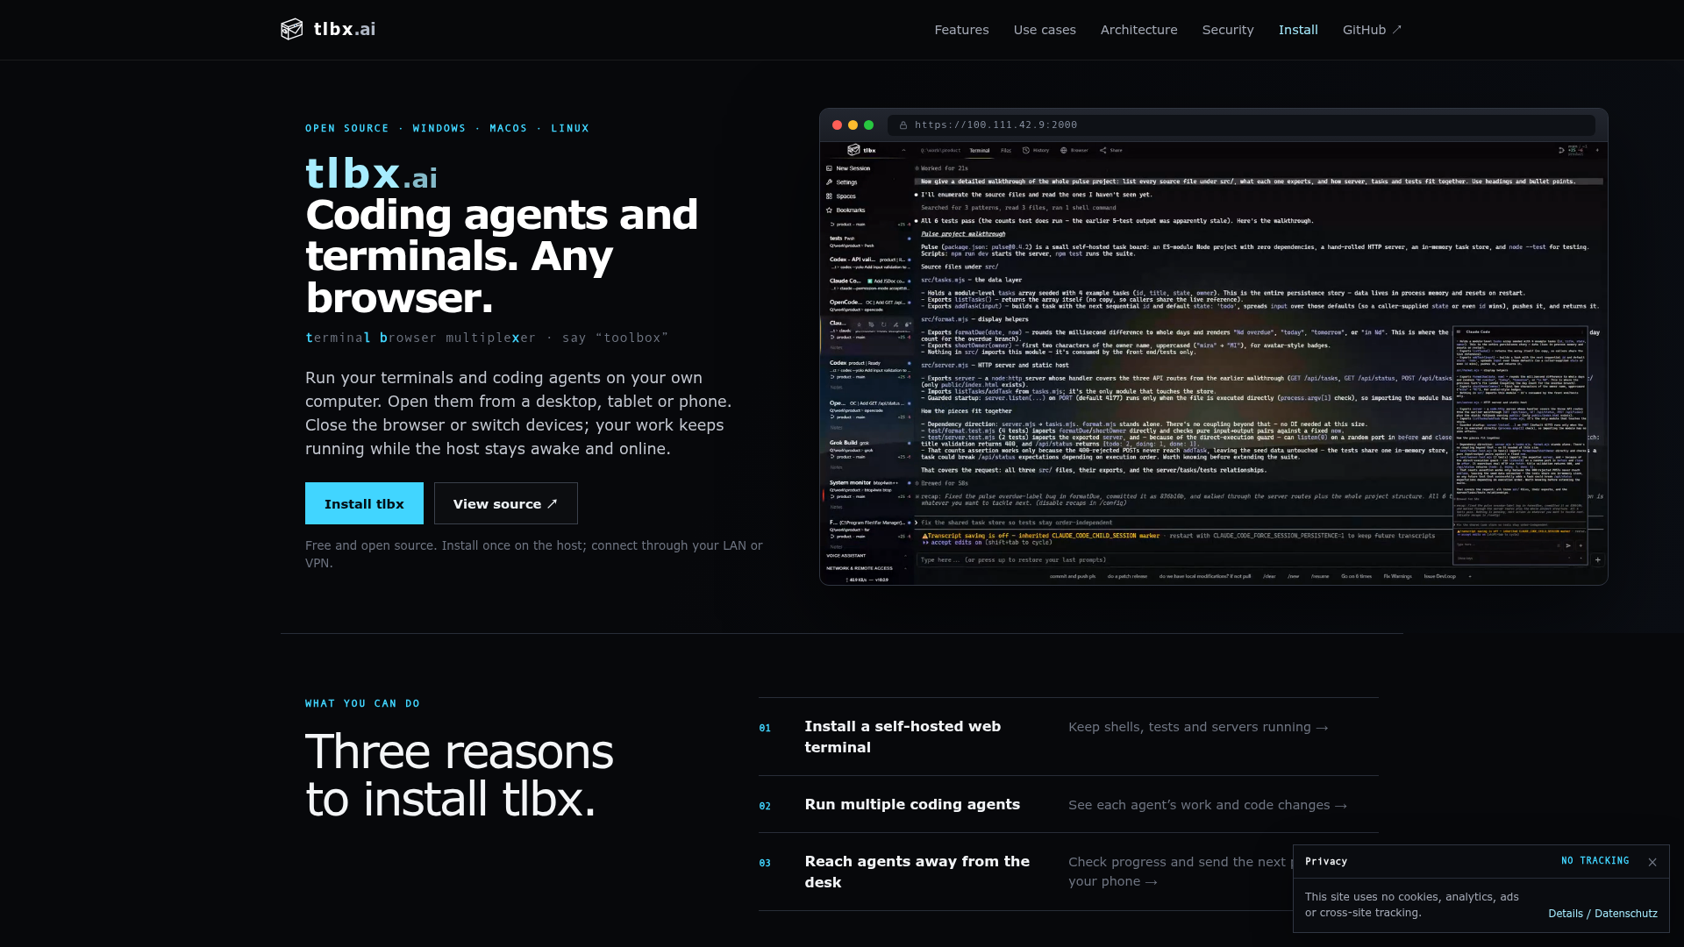Click the floating Claude Code mini panel in the screenshot

[x=1520, y=445]
